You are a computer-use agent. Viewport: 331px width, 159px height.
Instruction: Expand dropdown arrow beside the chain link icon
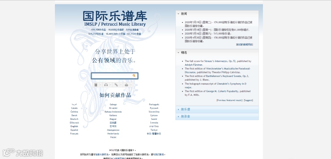121,85
